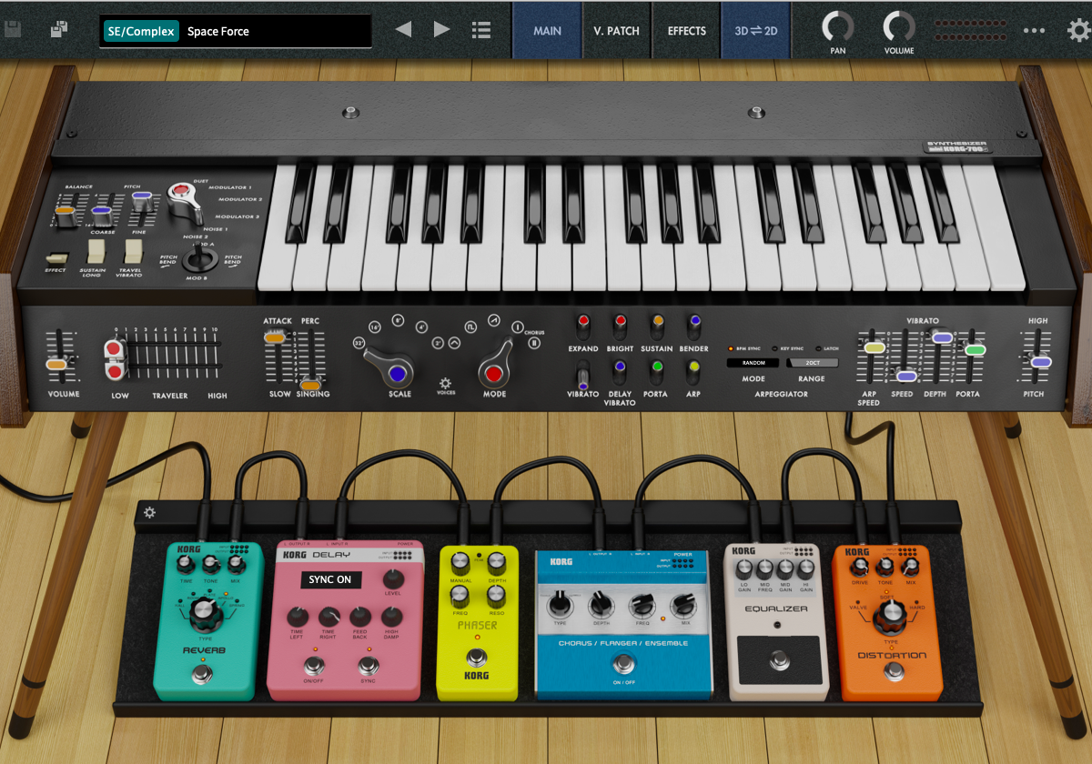Click the save-as multi-disk icon
1092x764 pixels.
tap(59, 30)
